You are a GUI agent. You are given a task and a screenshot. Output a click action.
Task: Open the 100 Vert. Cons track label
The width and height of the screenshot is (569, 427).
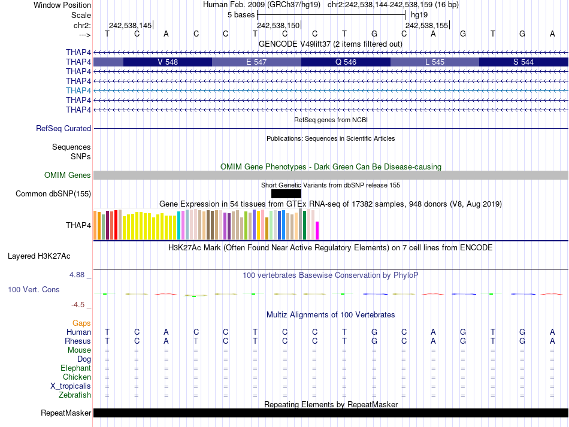pos(34,289)
